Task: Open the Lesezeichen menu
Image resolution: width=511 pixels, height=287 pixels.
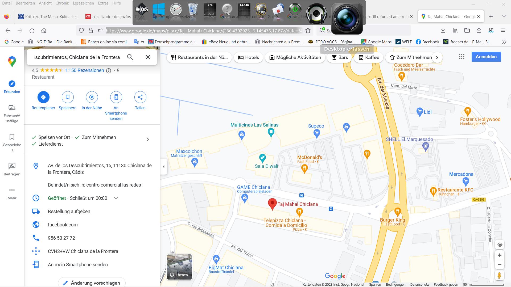Action: click(83, 3)
